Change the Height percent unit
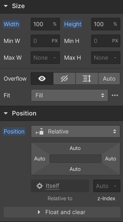Viewport: 123px width, 222px height. click(x=115, y=24)
